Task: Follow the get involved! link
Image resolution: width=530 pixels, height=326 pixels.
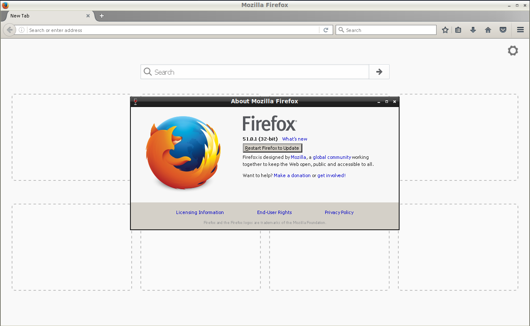Action: tap(331, 175)
